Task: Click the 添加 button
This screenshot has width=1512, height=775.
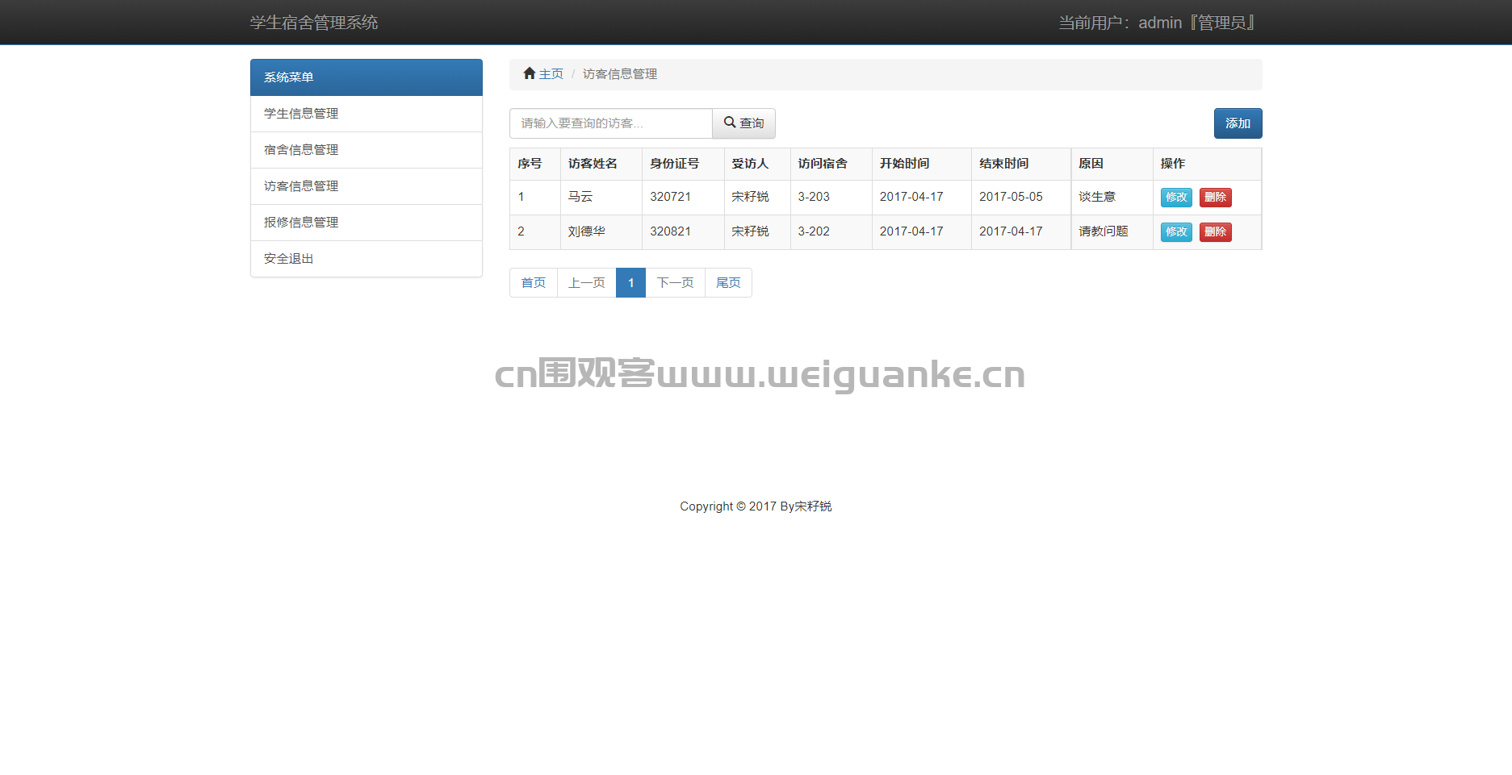Action: pyautogui.click(x=1238, y=123)
